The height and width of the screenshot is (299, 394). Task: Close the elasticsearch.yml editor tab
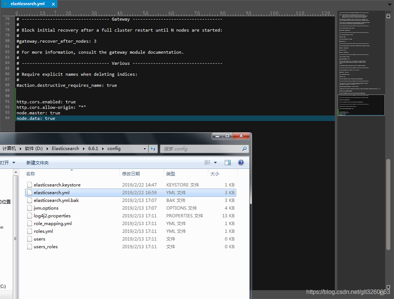(x=53, y=4)
